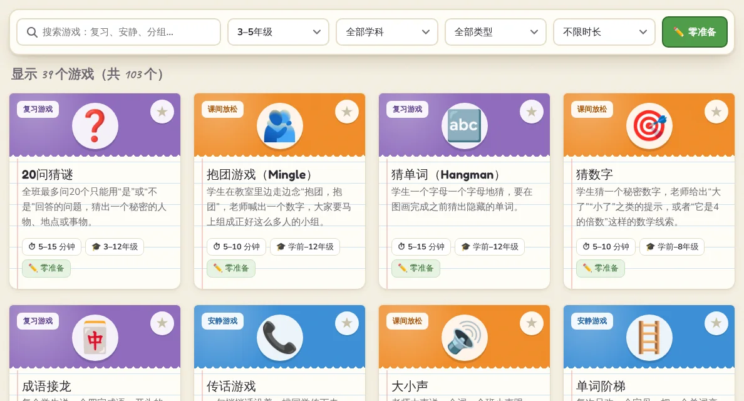The height and width of the screenshot is (401, 744).
Task: Click the search magnifier icon
Action: point(32,33)
